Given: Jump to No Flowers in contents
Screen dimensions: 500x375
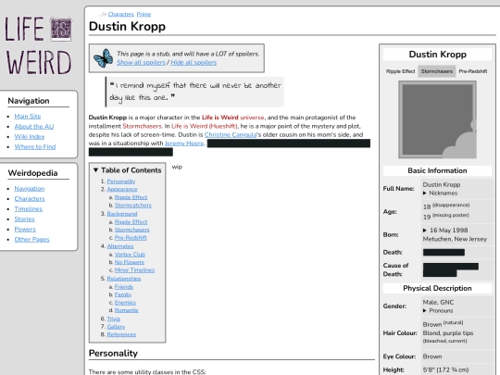Looking at the screenshot, I should click(129, 262).
